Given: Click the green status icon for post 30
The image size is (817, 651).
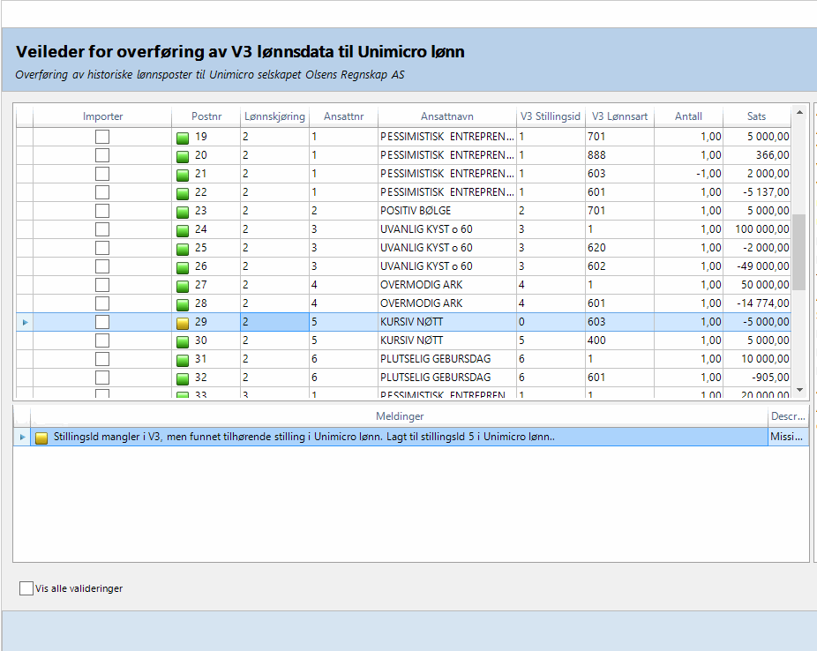Looking at the screenshot, I should [183, 341].
